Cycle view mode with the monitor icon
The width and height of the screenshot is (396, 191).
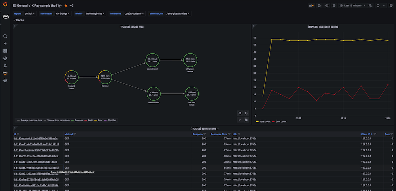[x=391, y=6]
